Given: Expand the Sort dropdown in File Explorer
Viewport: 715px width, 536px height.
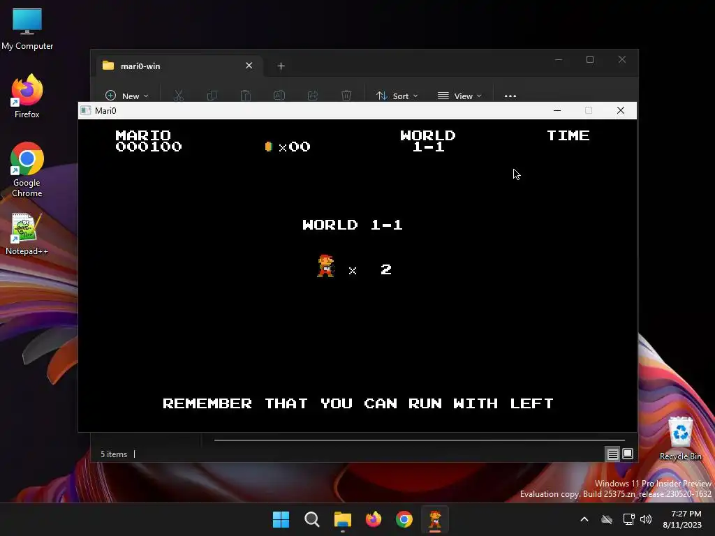Looking at the screenshot, I should click(397, 96).
